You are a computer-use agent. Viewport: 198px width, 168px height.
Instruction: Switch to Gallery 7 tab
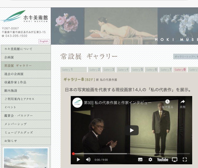click(166, 70)
